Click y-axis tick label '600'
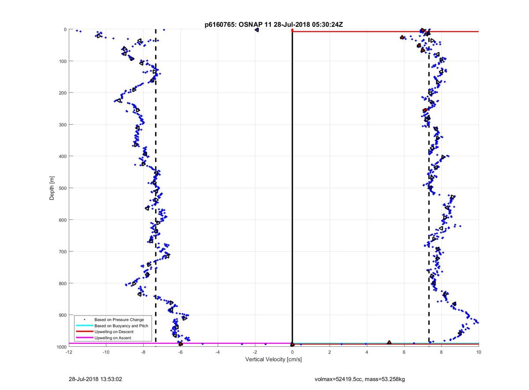The width and height of the screenshot is (529, 390). tap(62, 219)
